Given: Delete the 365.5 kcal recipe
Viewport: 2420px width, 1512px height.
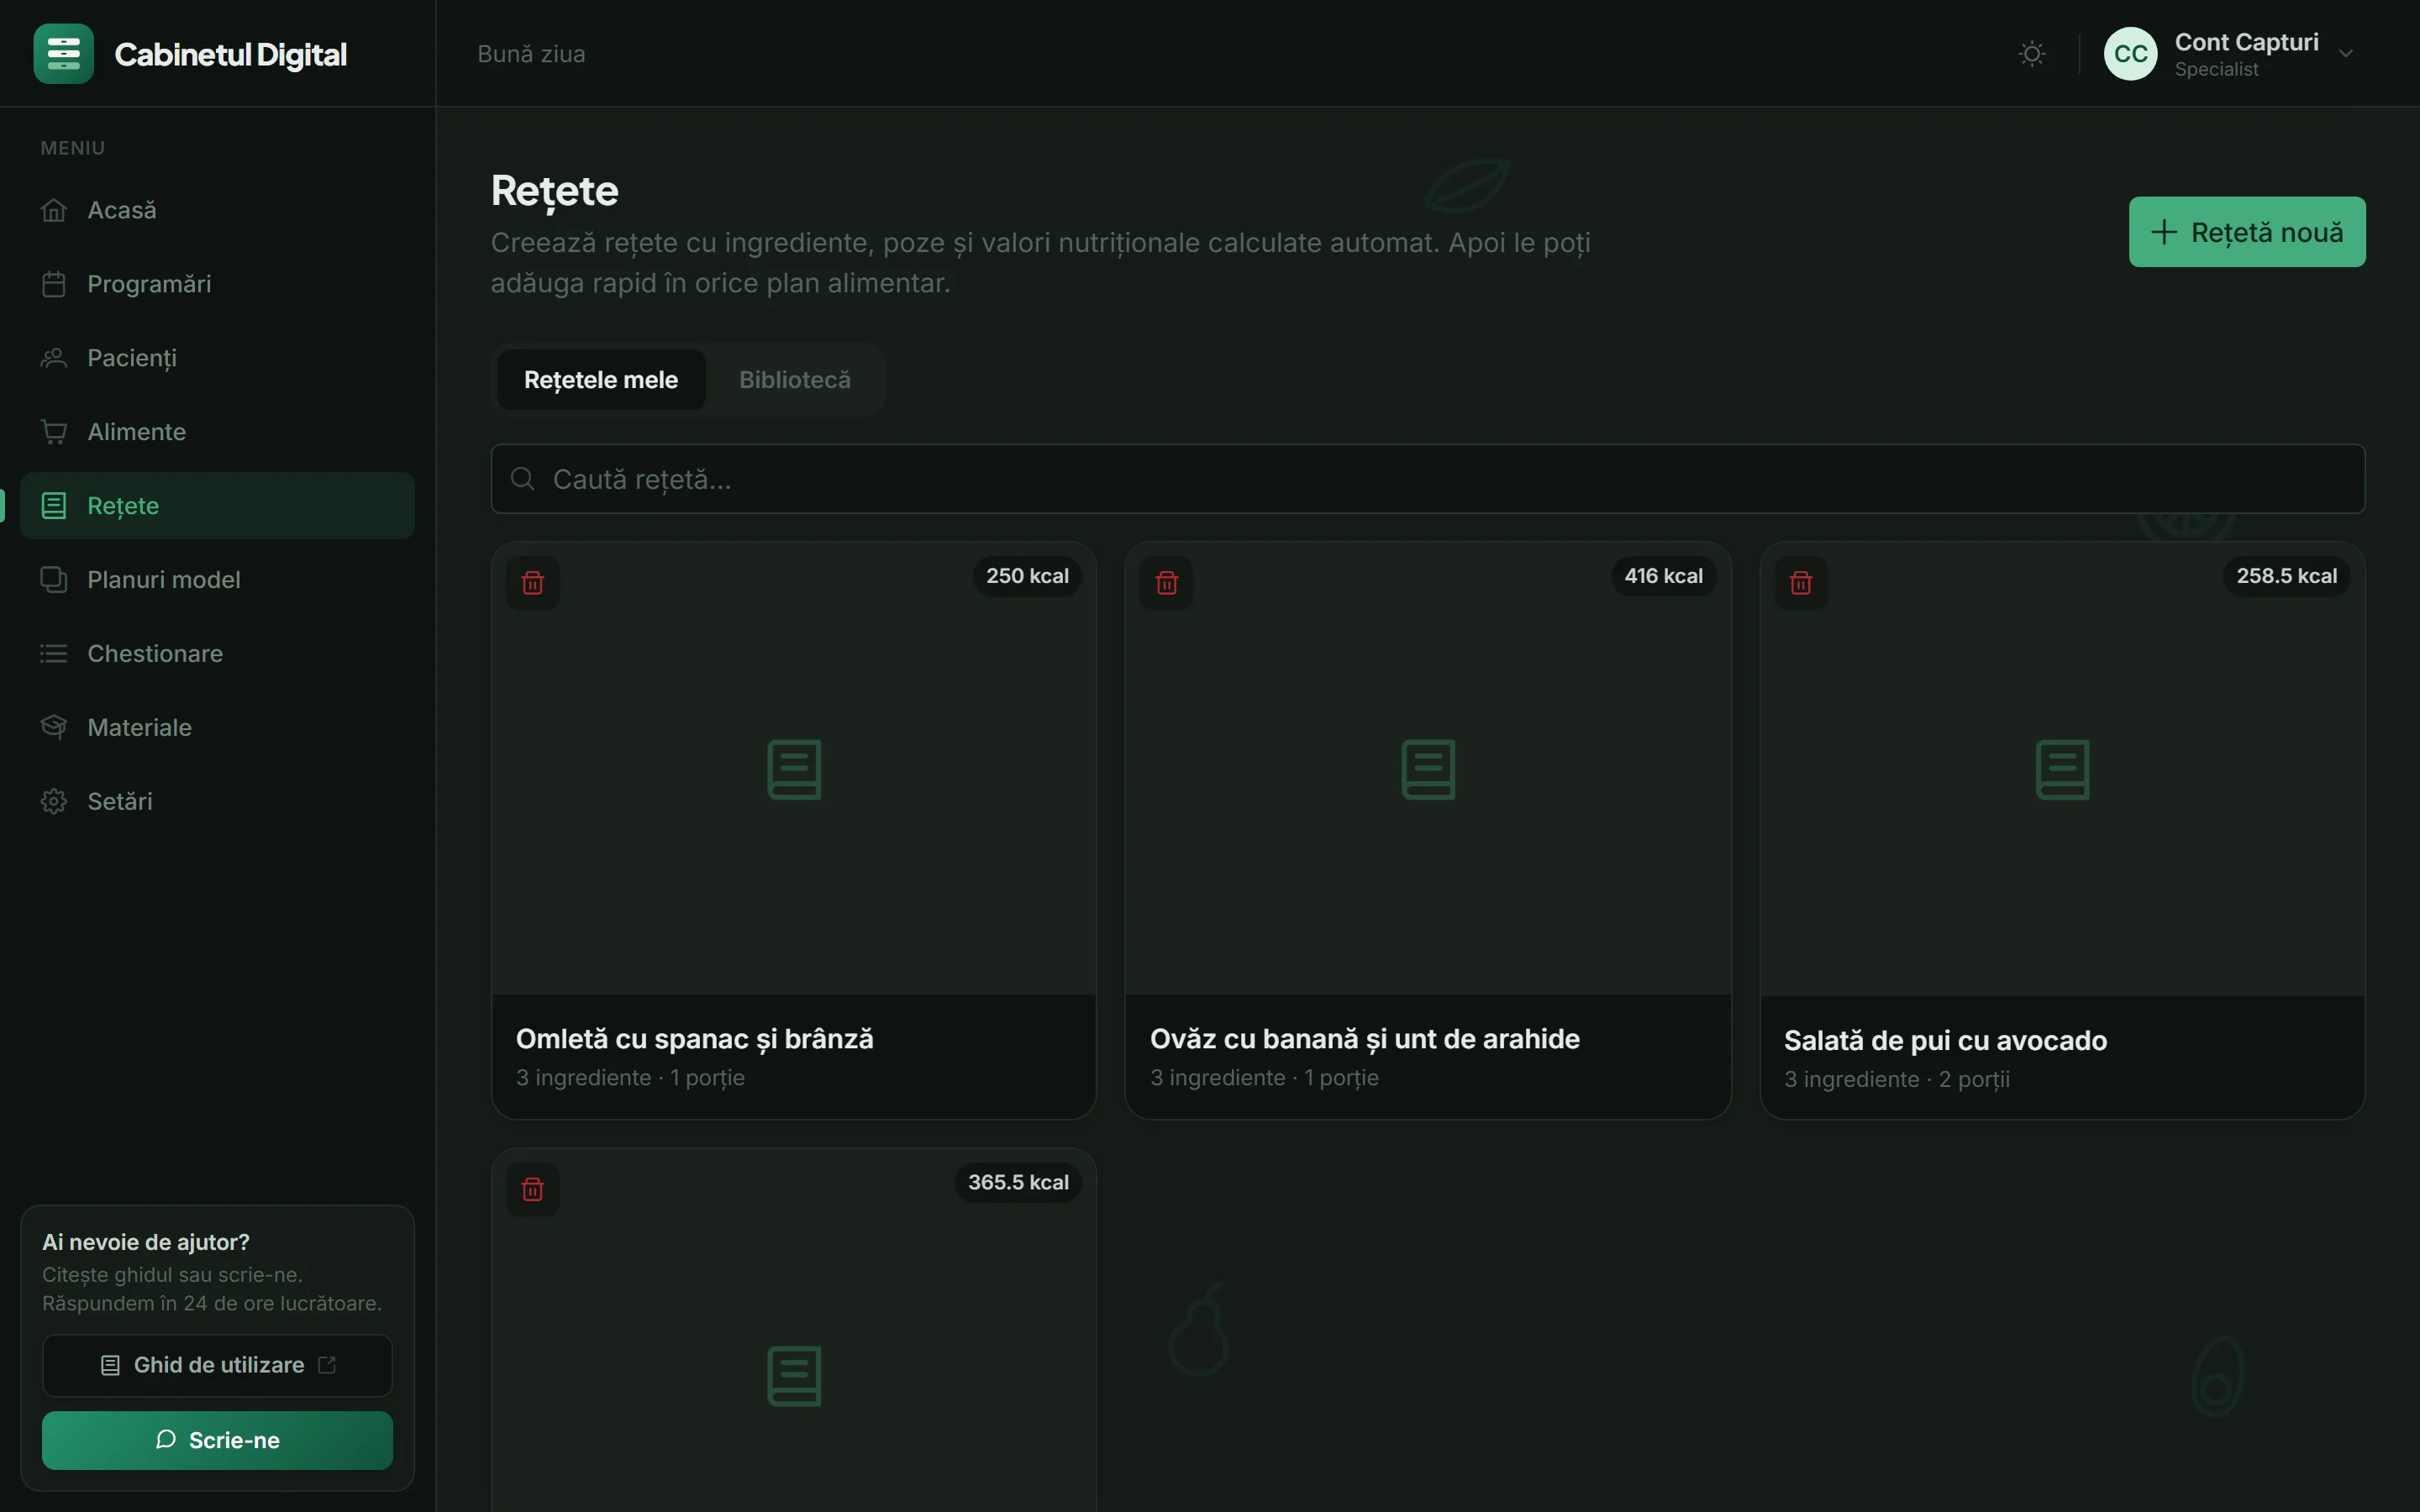Looking at the screenshot, I should 533,1190.
